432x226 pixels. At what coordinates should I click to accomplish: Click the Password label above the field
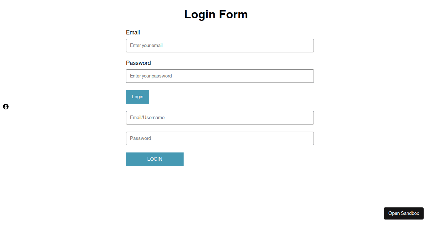click(139, 63)
